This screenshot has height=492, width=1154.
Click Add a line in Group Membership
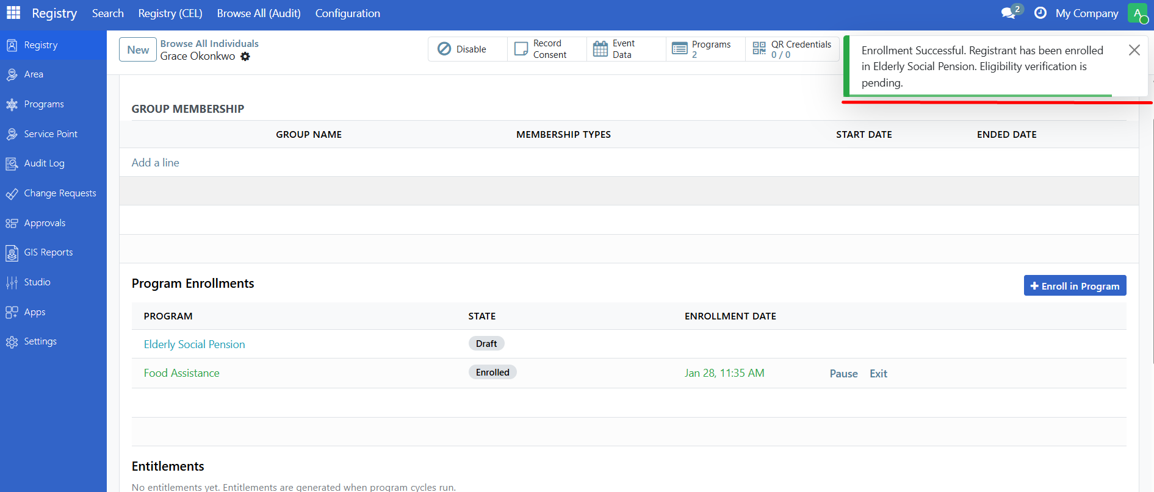click(x=156, y=163)
